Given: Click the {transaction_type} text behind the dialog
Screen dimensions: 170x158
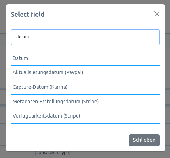Looking at the screenshot, I should [x=53, y=153].
